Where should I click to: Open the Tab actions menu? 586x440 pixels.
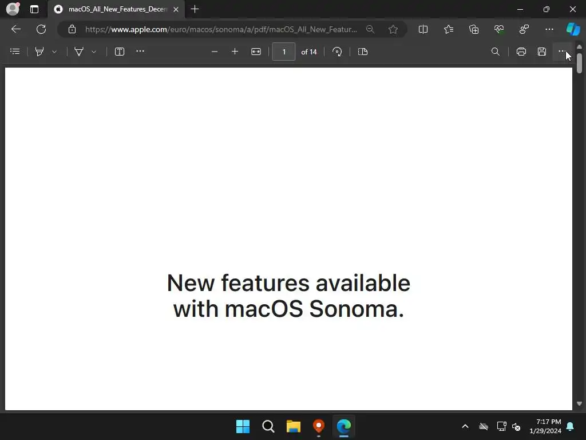[34, 9]
